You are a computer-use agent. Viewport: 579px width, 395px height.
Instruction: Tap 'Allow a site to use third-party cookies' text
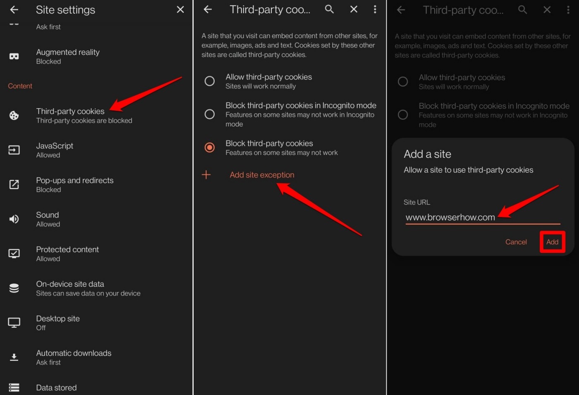[x=468, y=170]
